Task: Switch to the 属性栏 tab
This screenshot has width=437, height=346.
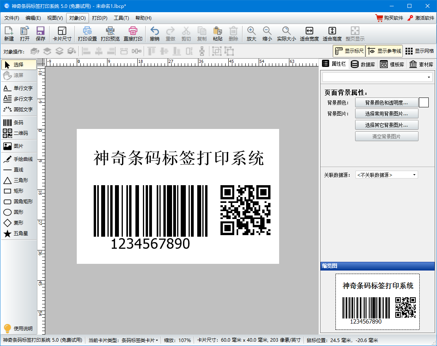Action: click(334, 64)
